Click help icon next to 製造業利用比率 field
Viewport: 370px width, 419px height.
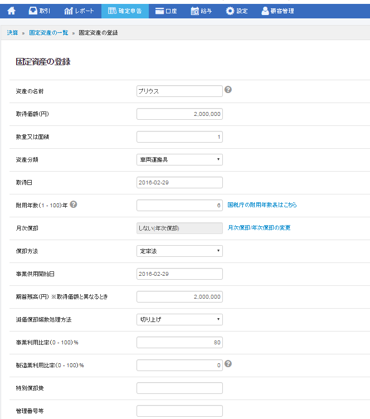tap(228, 364)
